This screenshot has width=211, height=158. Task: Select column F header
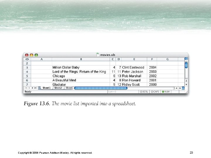coord(152,59)
